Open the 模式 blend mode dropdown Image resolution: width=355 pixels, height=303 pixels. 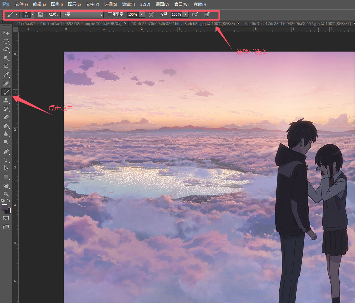pyautogui.click(x=82, y=15)
